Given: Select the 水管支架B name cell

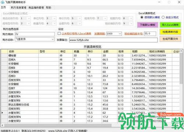Looking at the screenshot, I should [23, 101].
